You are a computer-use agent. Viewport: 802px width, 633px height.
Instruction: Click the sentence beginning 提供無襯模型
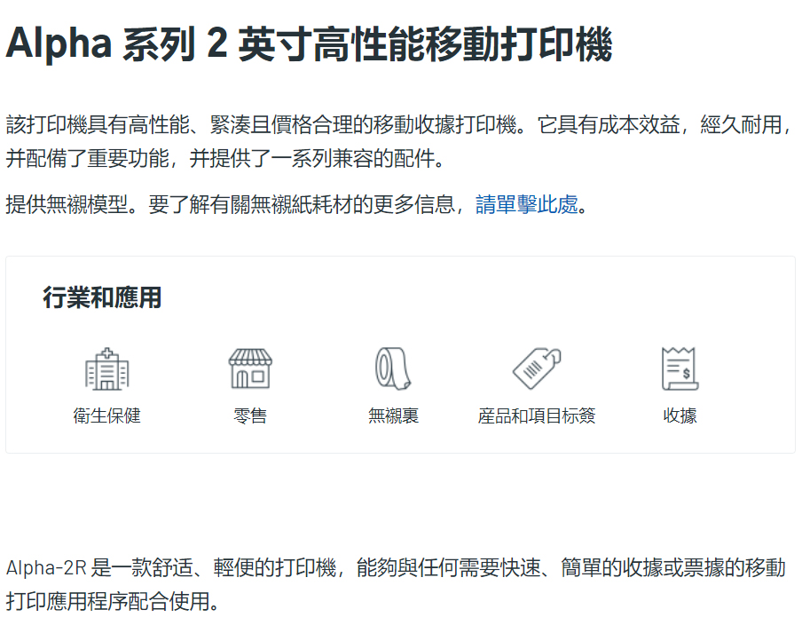pyautogui.click(x=296, y=205)
